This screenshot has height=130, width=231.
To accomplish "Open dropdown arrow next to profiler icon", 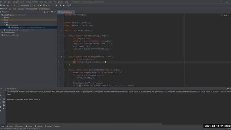I will pyautogui.click(x=47, y=5).
